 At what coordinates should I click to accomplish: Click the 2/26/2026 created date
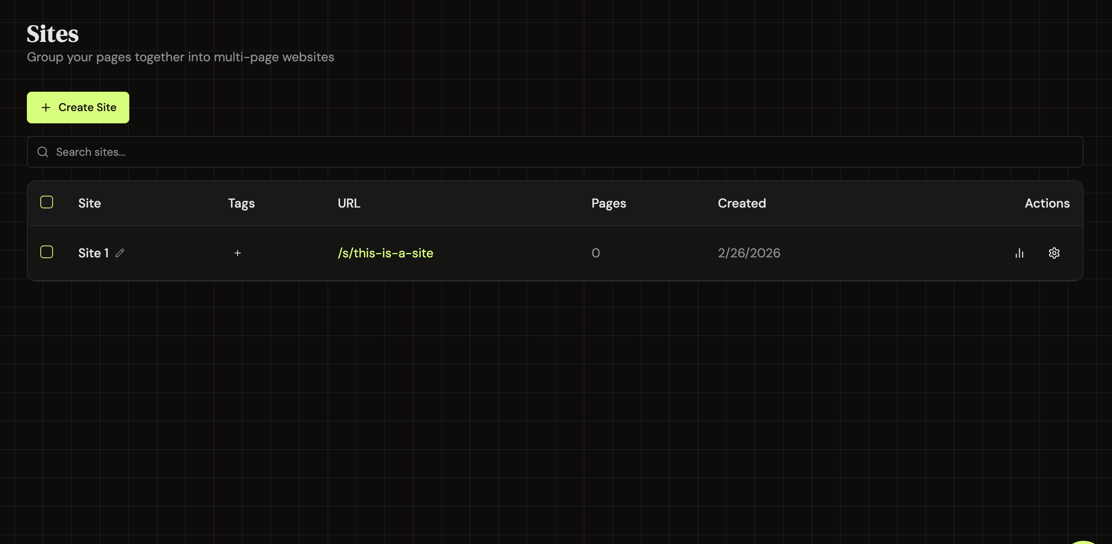[749, 253]
